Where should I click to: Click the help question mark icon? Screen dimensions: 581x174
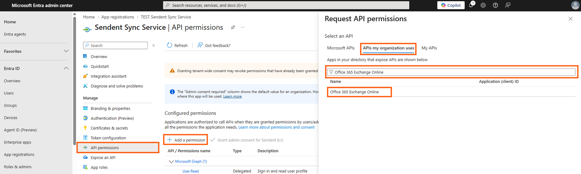(495, 5)
